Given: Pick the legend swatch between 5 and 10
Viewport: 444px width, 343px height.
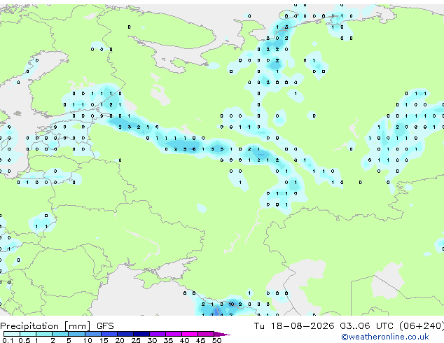Looking at the screenshot, I should tap(76, 334).
